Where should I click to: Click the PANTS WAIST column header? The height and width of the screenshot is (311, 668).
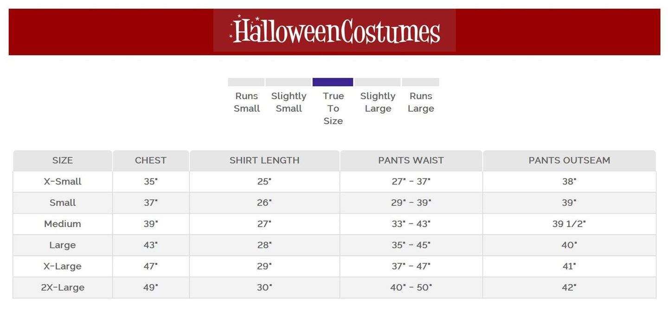(x=411, y=160)
